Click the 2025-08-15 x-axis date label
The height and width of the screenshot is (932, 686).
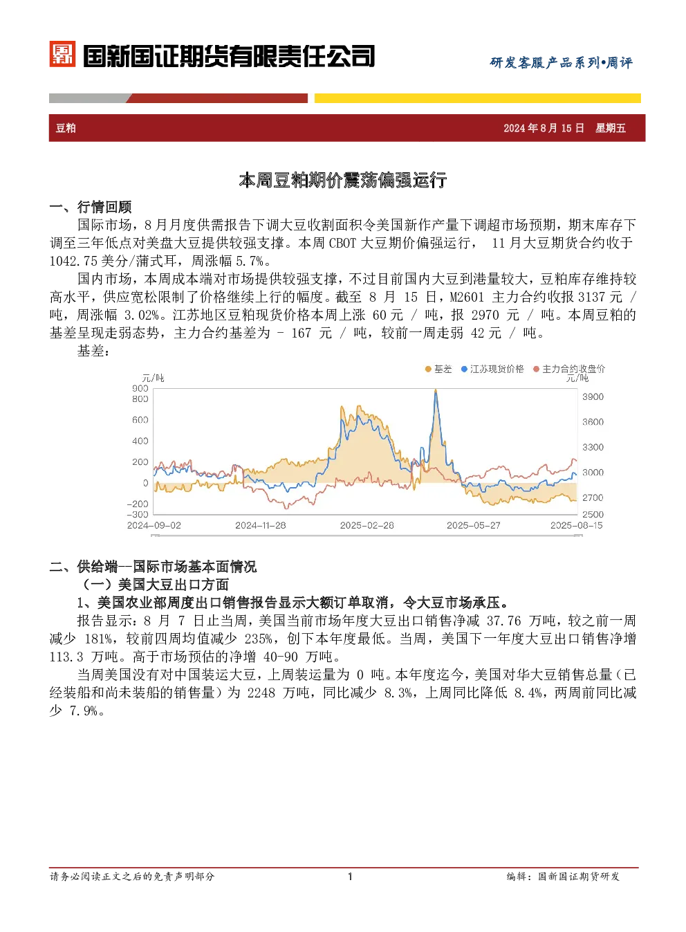(576, 525)
